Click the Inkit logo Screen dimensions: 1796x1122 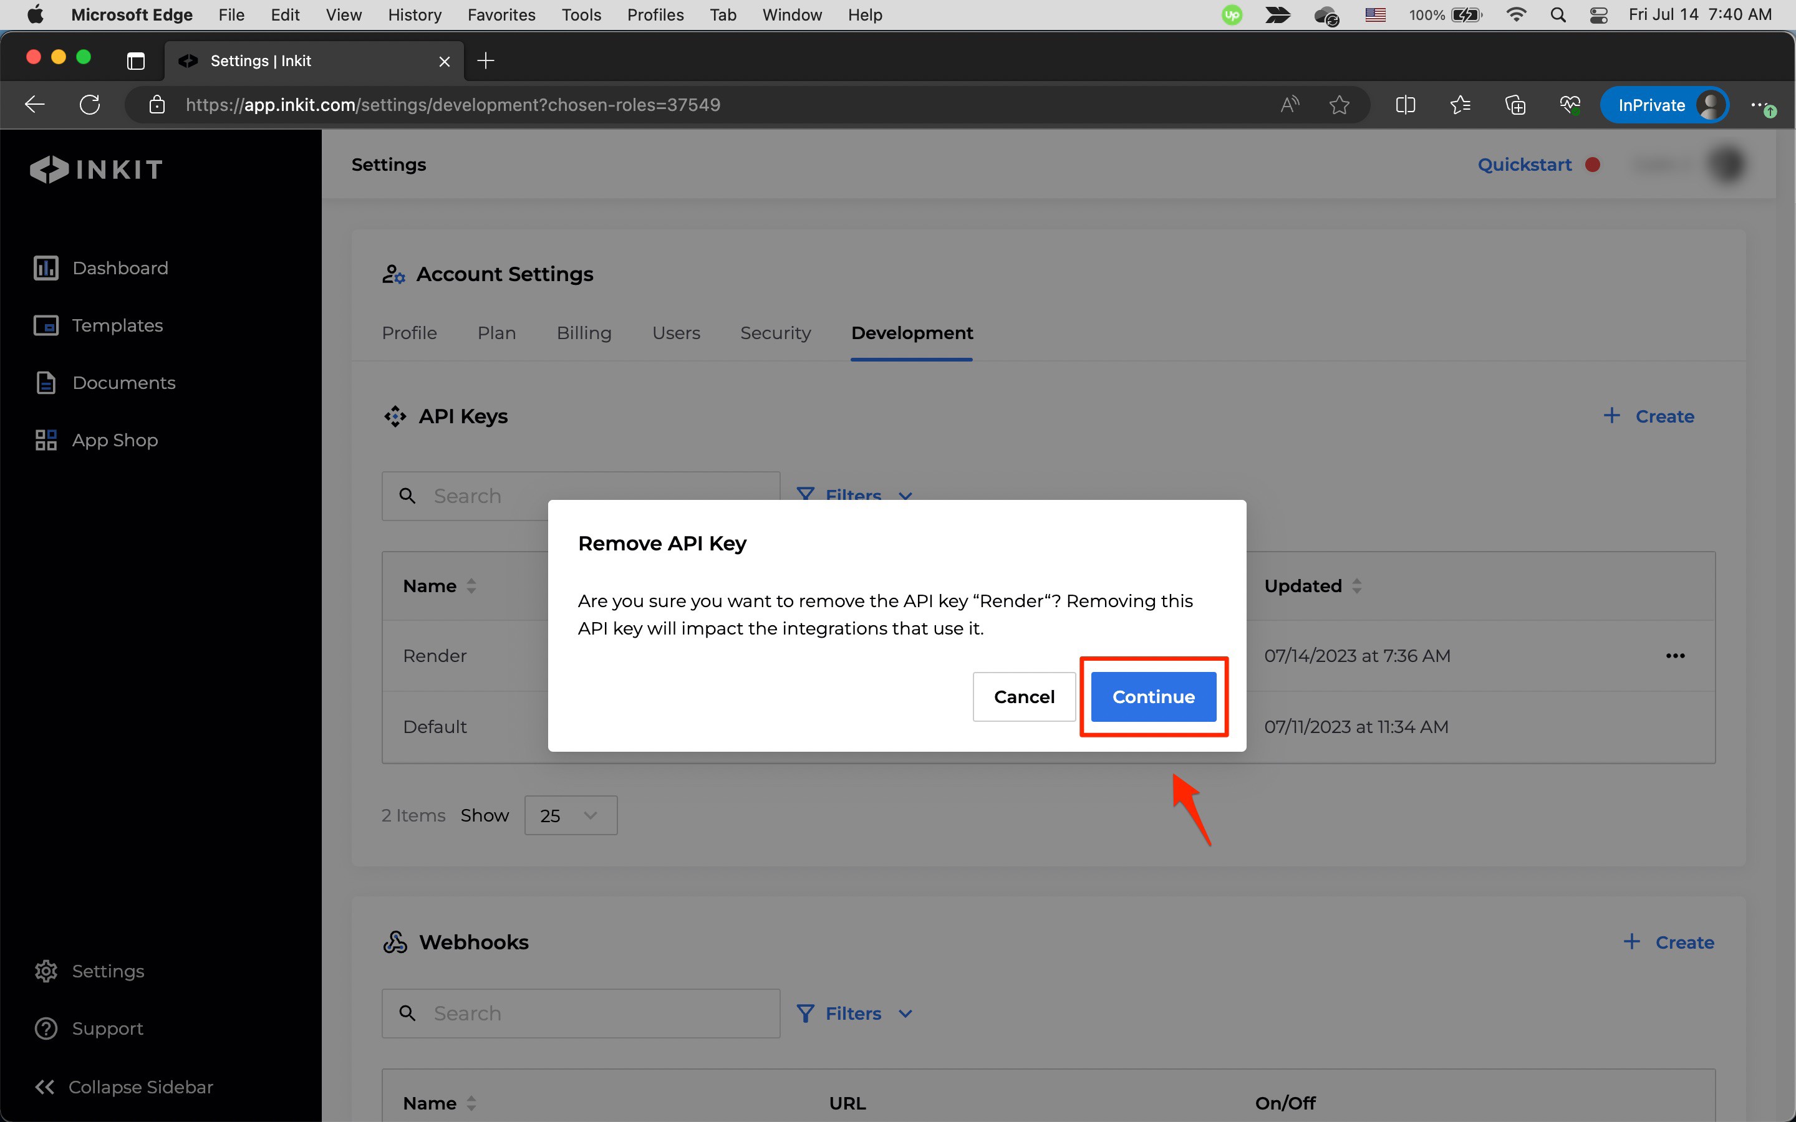click(x=97, y=169)
